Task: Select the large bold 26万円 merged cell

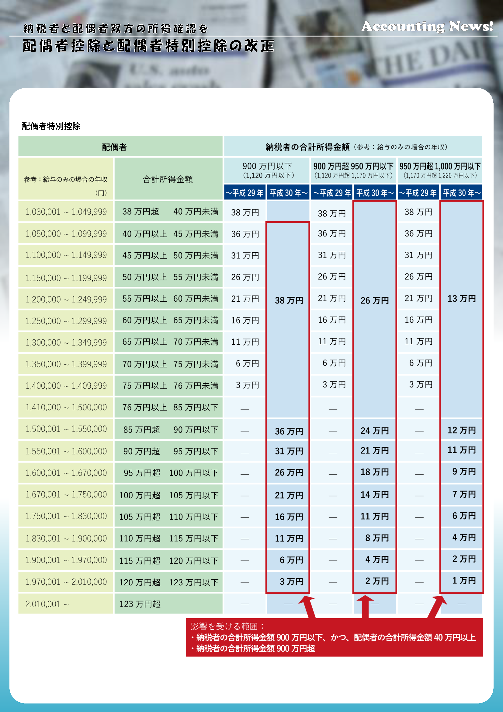Action: (374, 300)
